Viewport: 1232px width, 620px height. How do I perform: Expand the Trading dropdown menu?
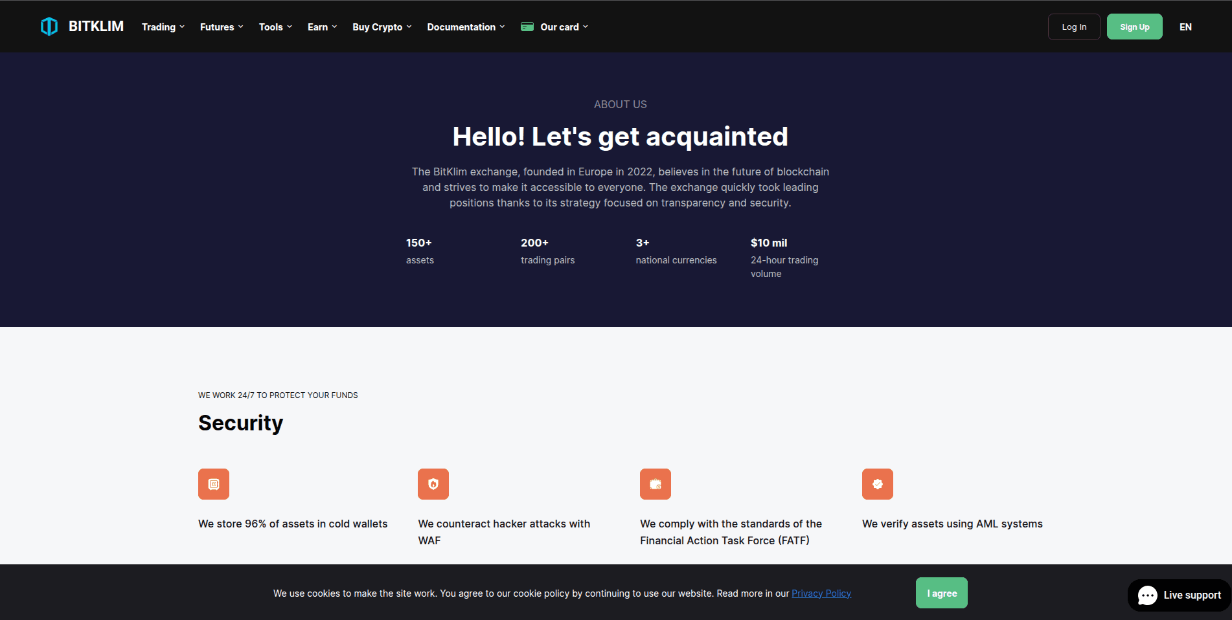[x=163, y=27]
